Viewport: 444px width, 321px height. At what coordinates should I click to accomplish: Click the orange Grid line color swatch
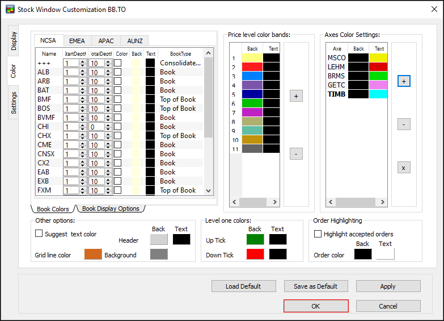(93, 255)
